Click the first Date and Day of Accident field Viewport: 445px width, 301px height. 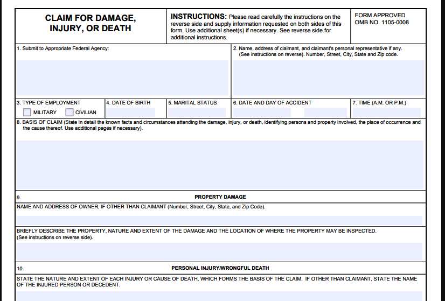coord(261,113)
